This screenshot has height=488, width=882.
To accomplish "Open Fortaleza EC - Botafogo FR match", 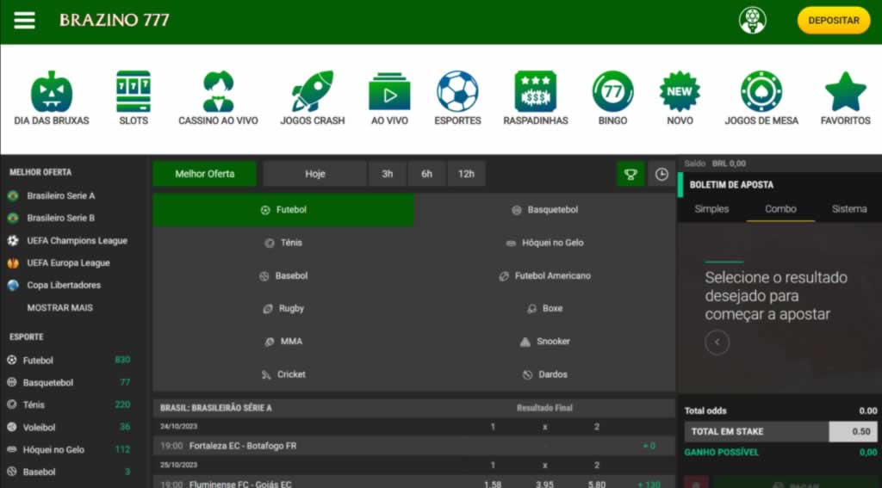I will tap(243, 446).
